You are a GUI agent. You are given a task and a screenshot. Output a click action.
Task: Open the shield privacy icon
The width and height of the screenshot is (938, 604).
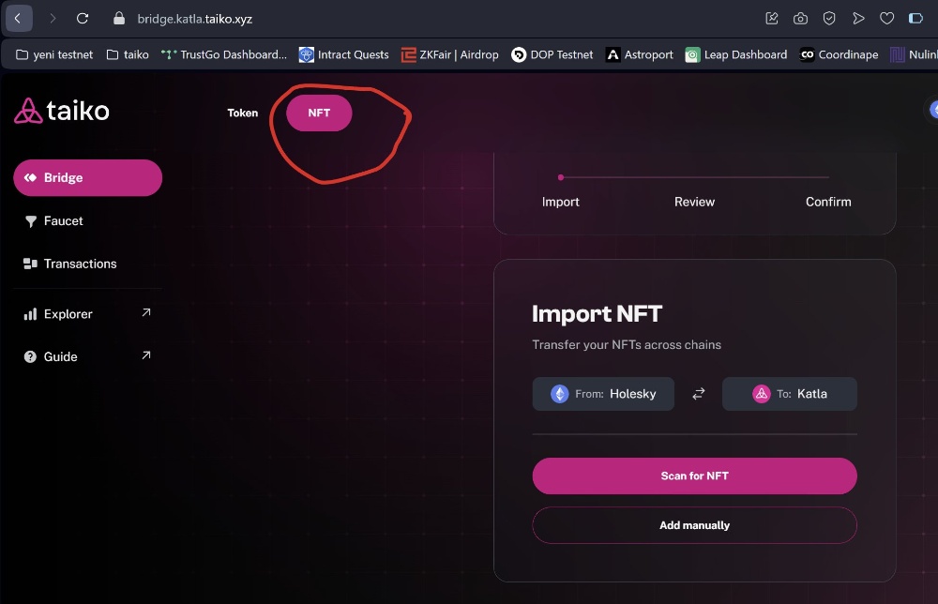click(x=829, y=19)
